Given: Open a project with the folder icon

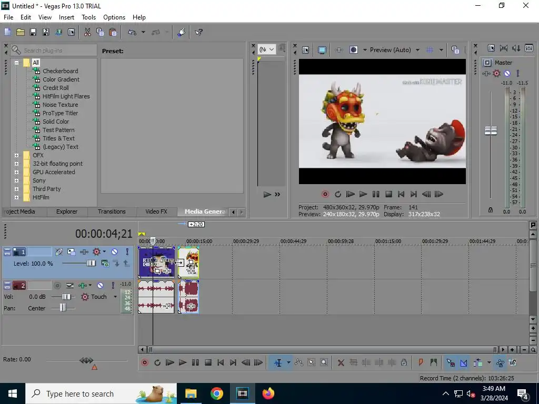Looking at the screenshot, I should (x=21, y=32).
